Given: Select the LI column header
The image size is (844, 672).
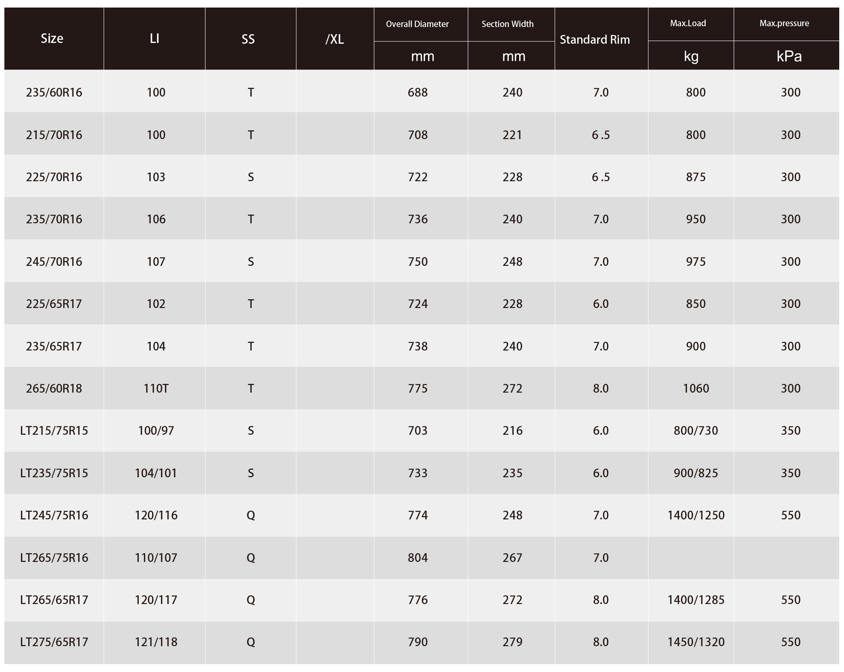Looking at the screenshot, I should [155, 39].
